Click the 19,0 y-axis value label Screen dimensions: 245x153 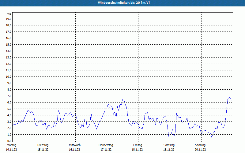pos(9,19)
